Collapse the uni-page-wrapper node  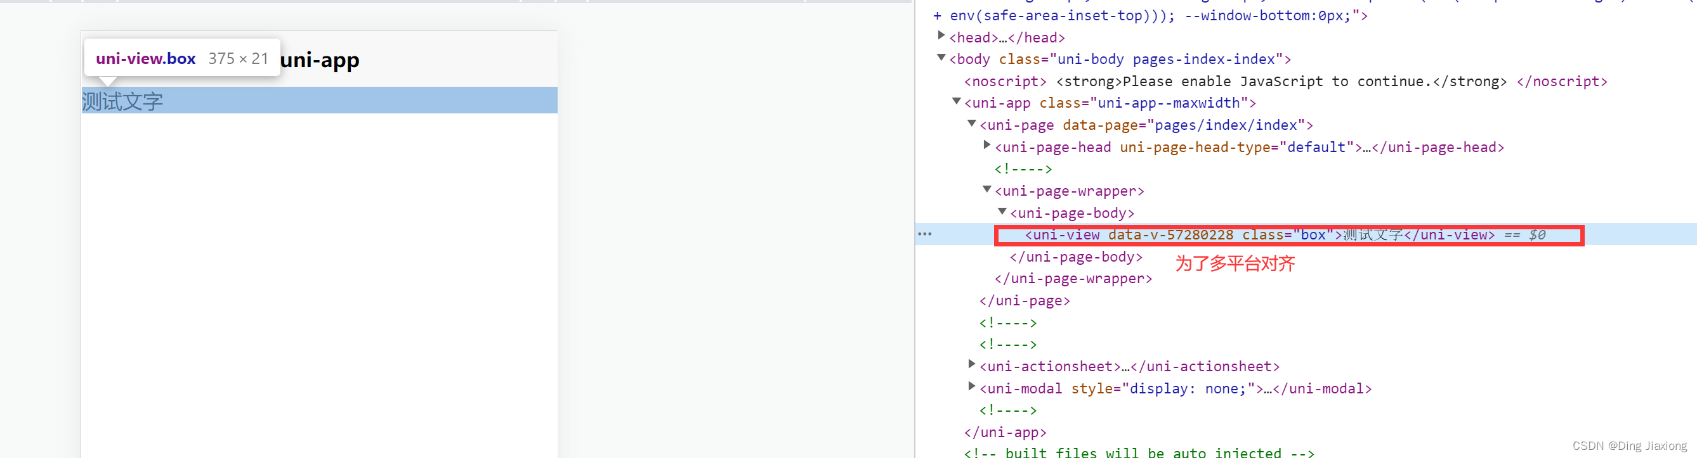point(987,189)
